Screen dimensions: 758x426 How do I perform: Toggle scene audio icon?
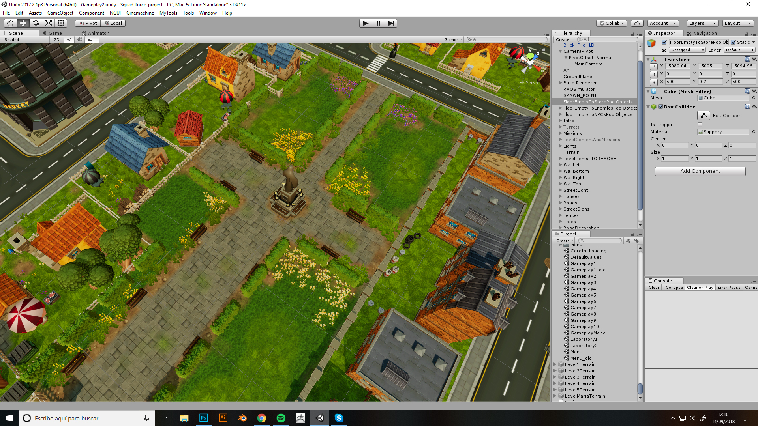[x=79, y=39]
